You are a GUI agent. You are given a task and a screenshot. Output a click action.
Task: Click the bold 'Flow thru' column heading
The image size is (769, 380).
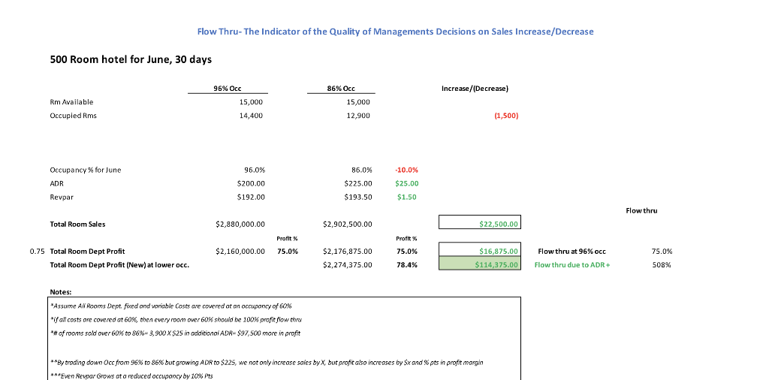(641, 210)
